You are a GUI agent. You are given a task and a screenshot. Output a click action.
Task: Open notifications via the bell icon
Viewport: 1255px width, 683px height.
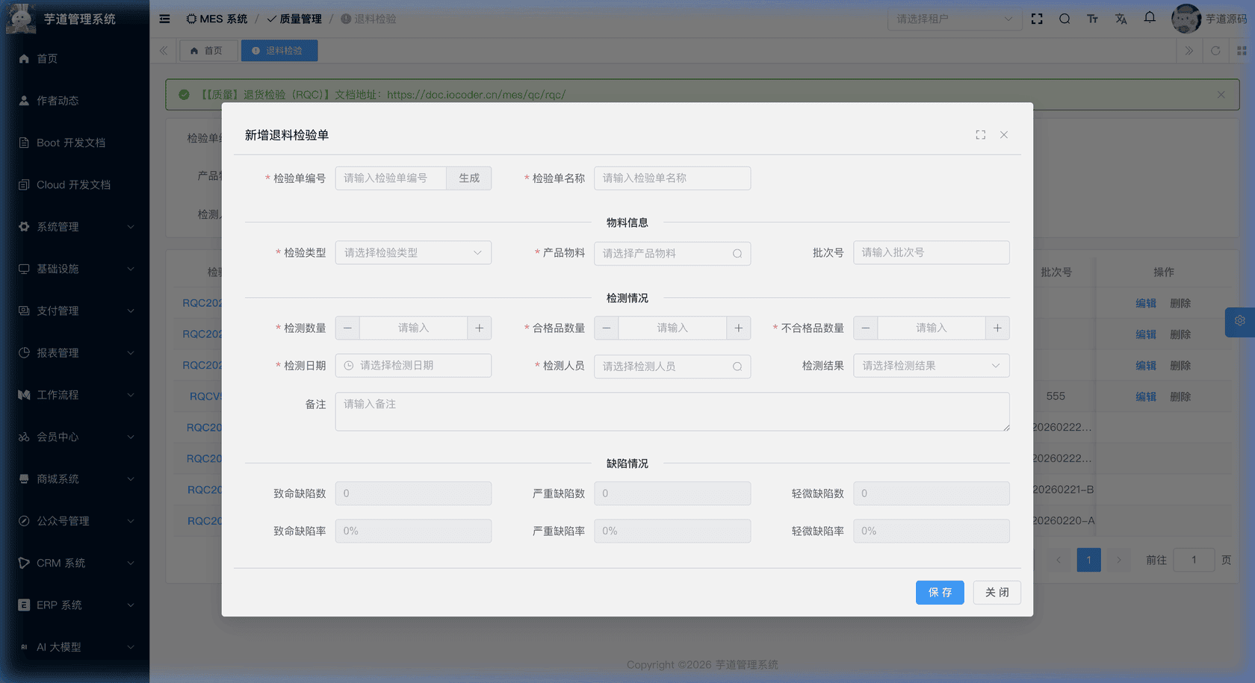(x=1150, y=18)
